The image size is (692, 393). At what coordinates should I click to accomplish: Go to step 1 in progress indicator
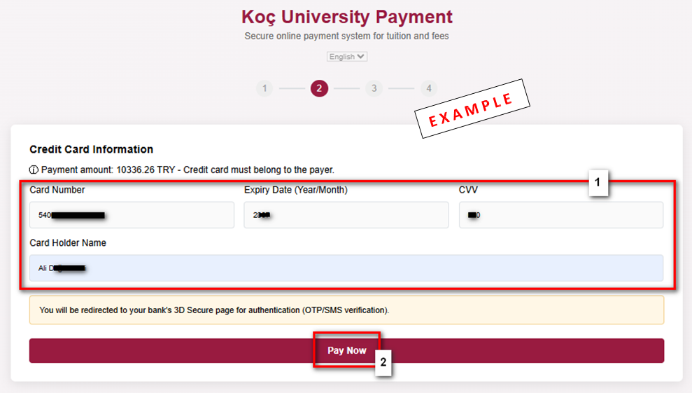(264, 88)
